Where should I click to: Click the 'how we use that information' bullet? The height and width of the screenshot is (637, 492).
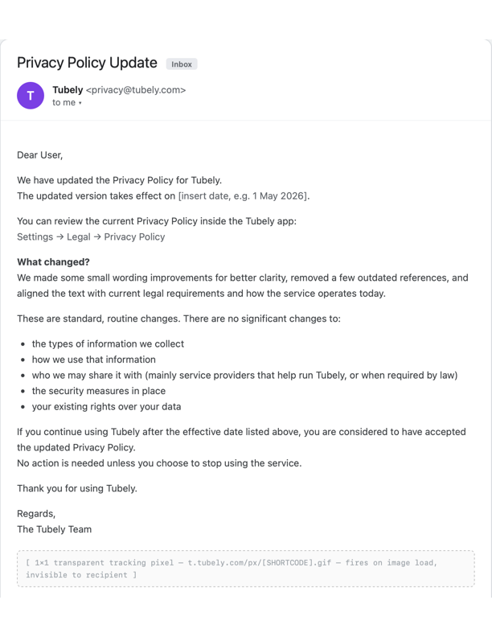tap(94, 360)
